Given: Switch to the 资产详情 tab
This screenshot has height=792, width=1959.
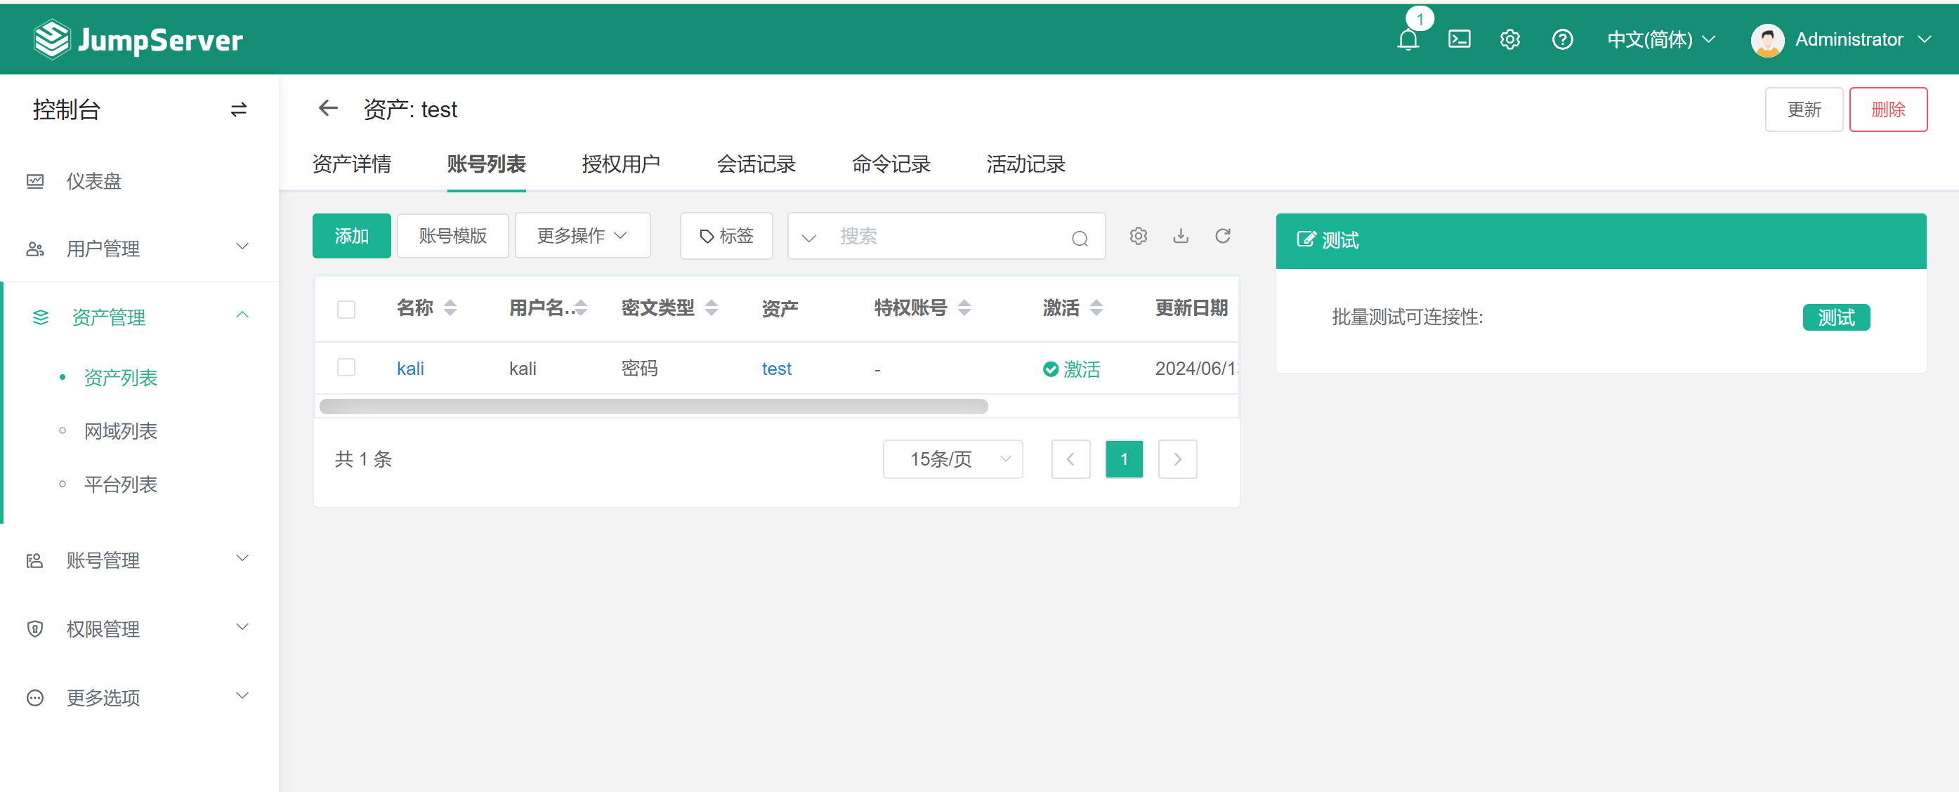Looking at the screenshot, I should pyautogui.click(x=351, y=164).
